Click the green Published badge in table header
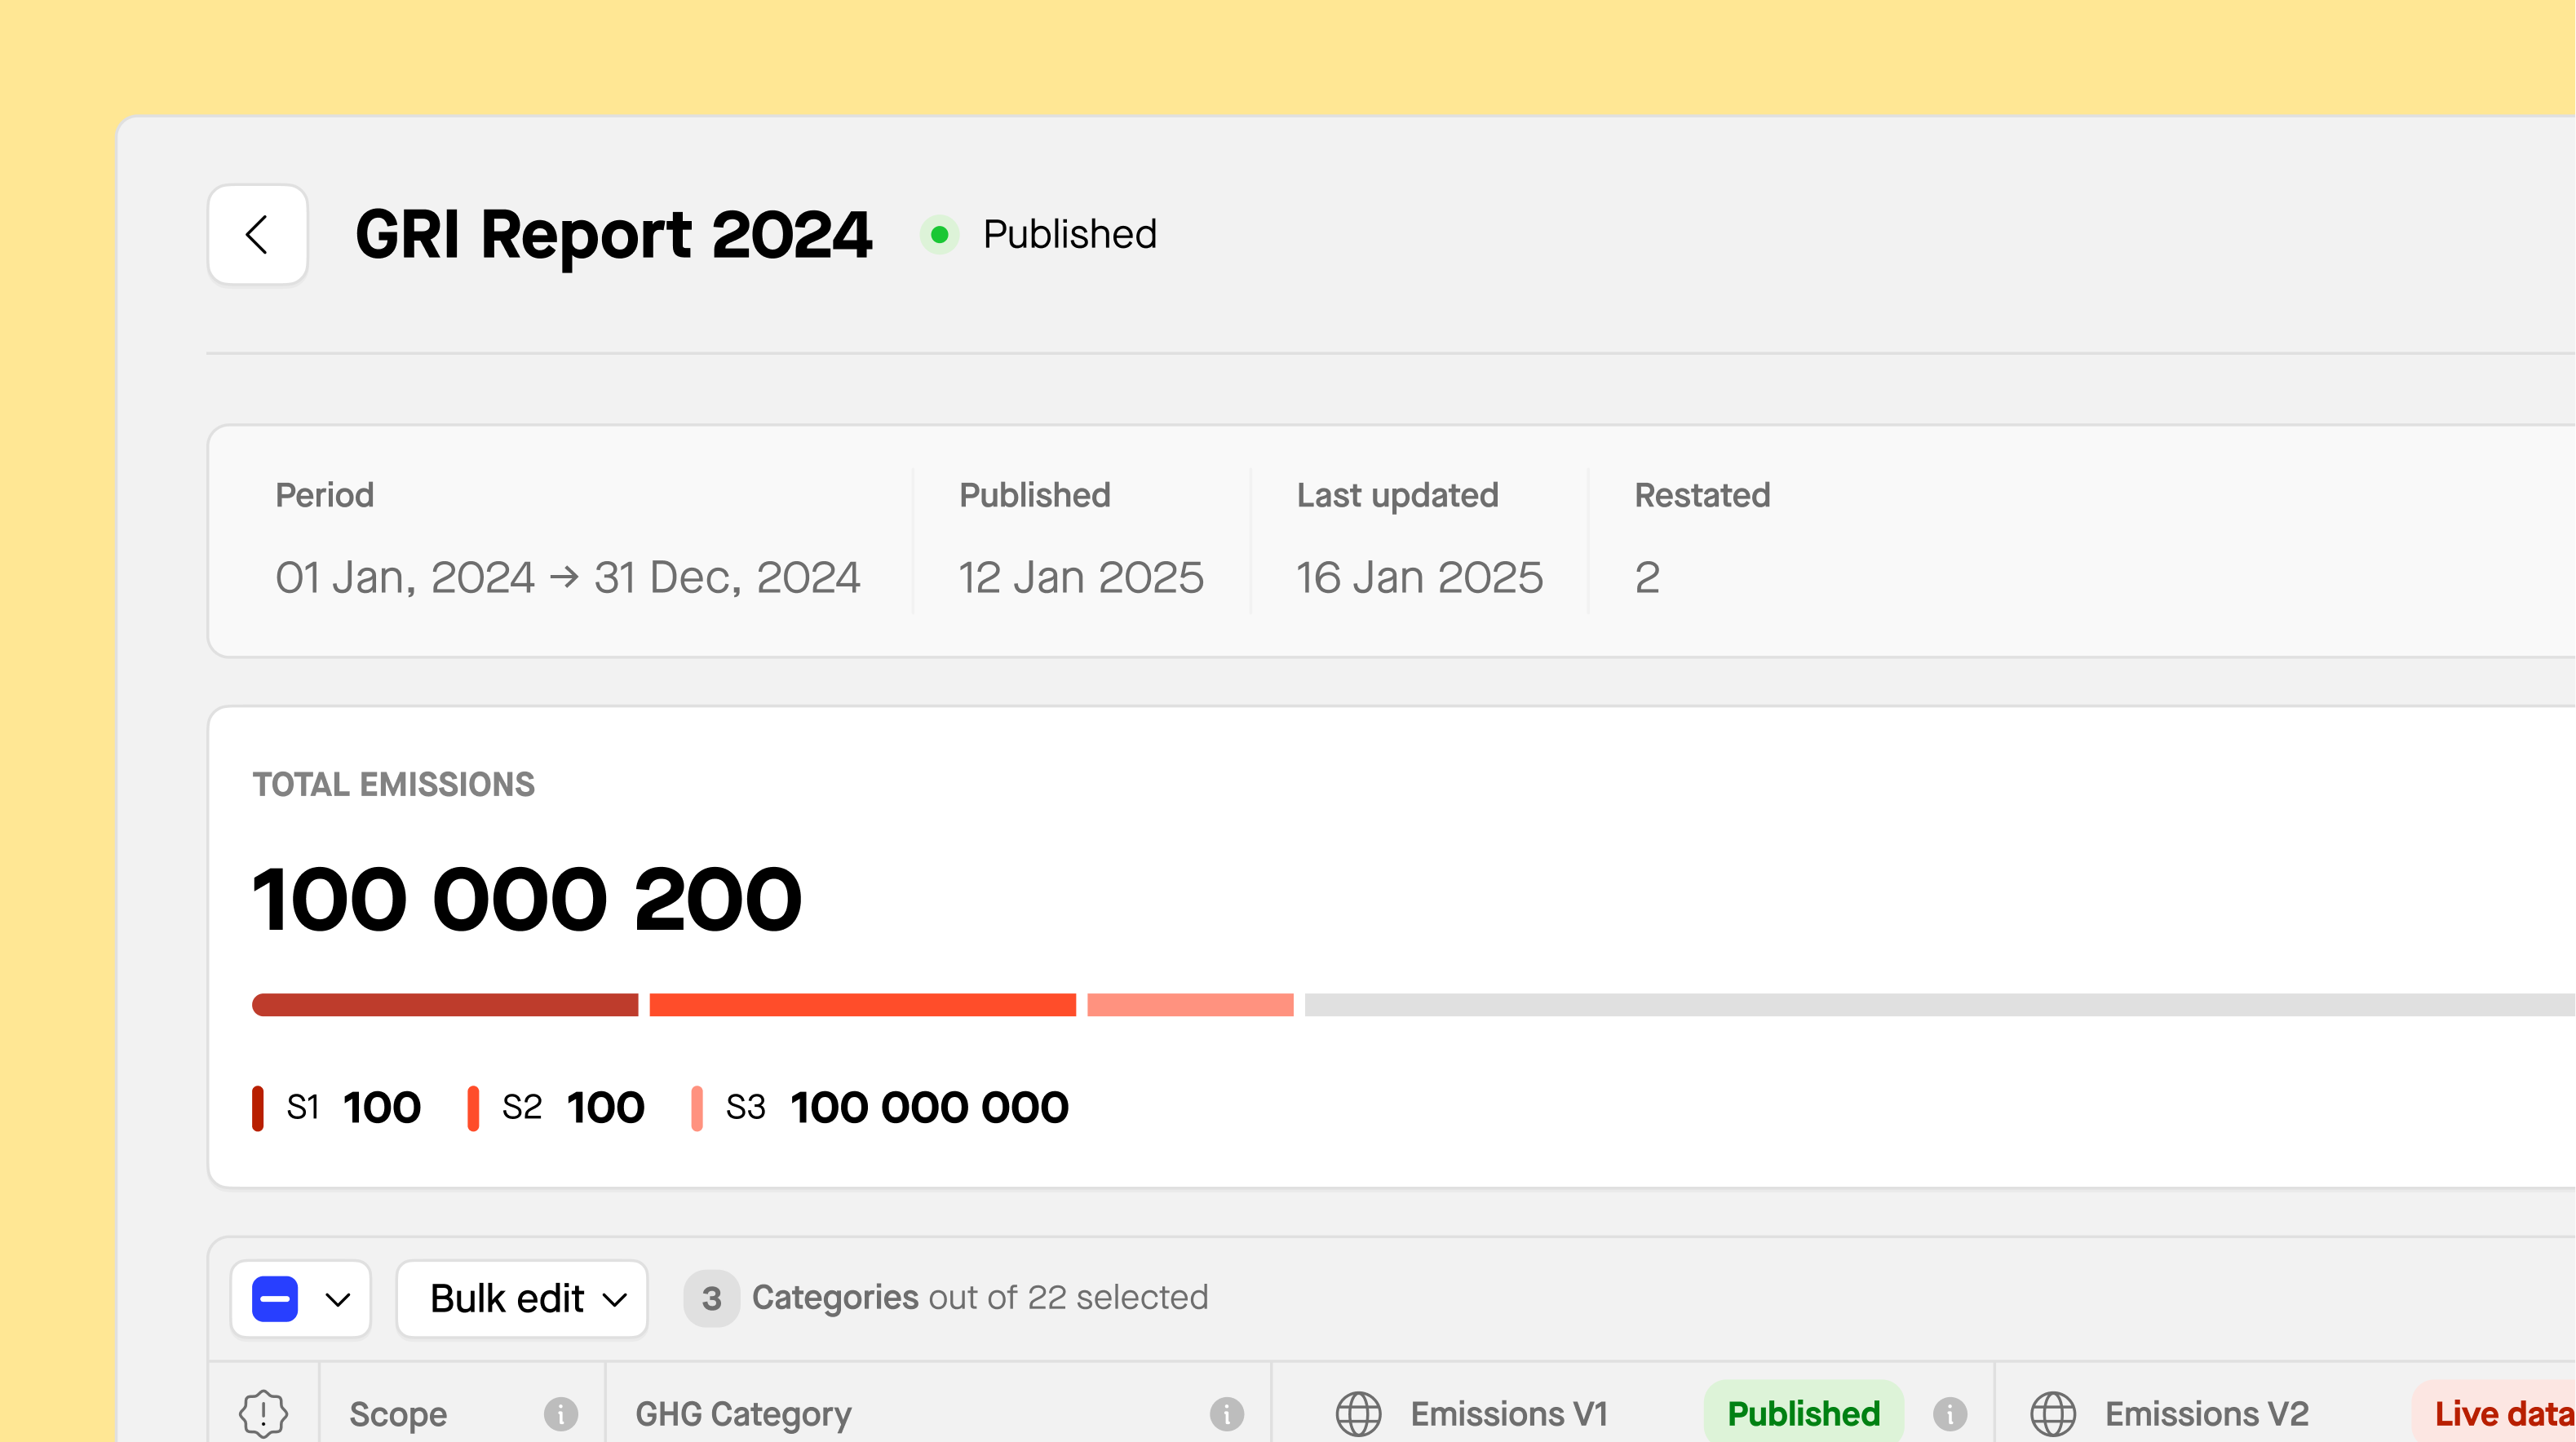This screenshot has width=2576, height=1442. 1803,1413
